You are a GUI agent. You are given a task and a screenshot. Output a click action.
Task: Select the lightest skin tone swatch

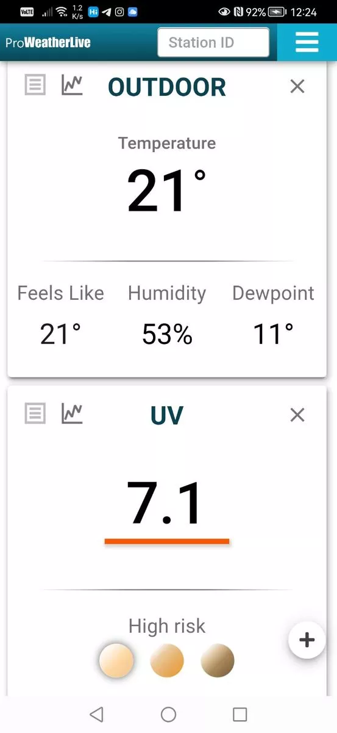pyautogui.click(x=116, y=660)
